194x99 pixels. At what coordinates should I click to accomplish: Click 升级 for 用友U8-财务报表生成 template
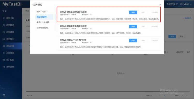point(143,26)
